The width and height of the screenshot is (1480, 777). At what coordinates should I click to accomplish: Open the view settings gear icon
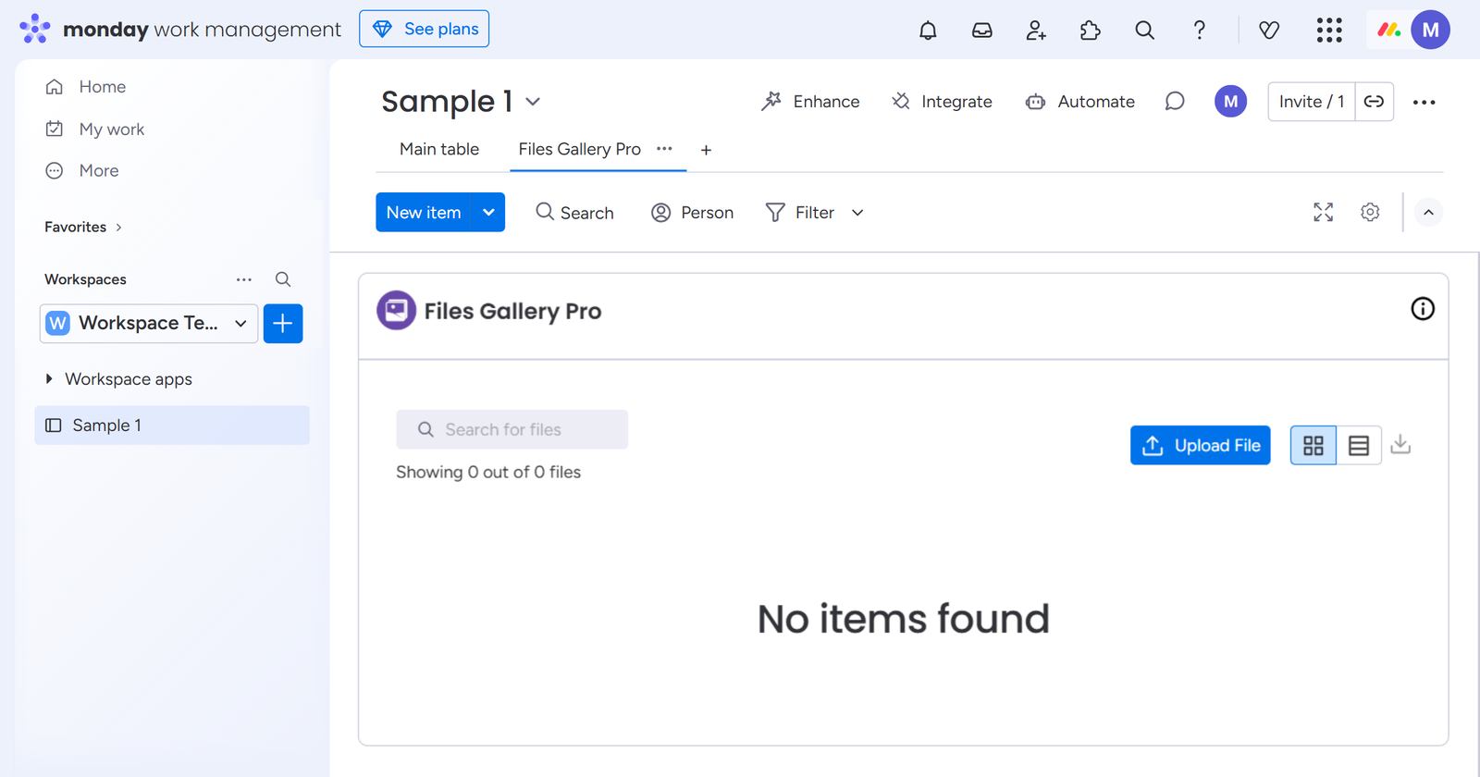click(1371, 213)
